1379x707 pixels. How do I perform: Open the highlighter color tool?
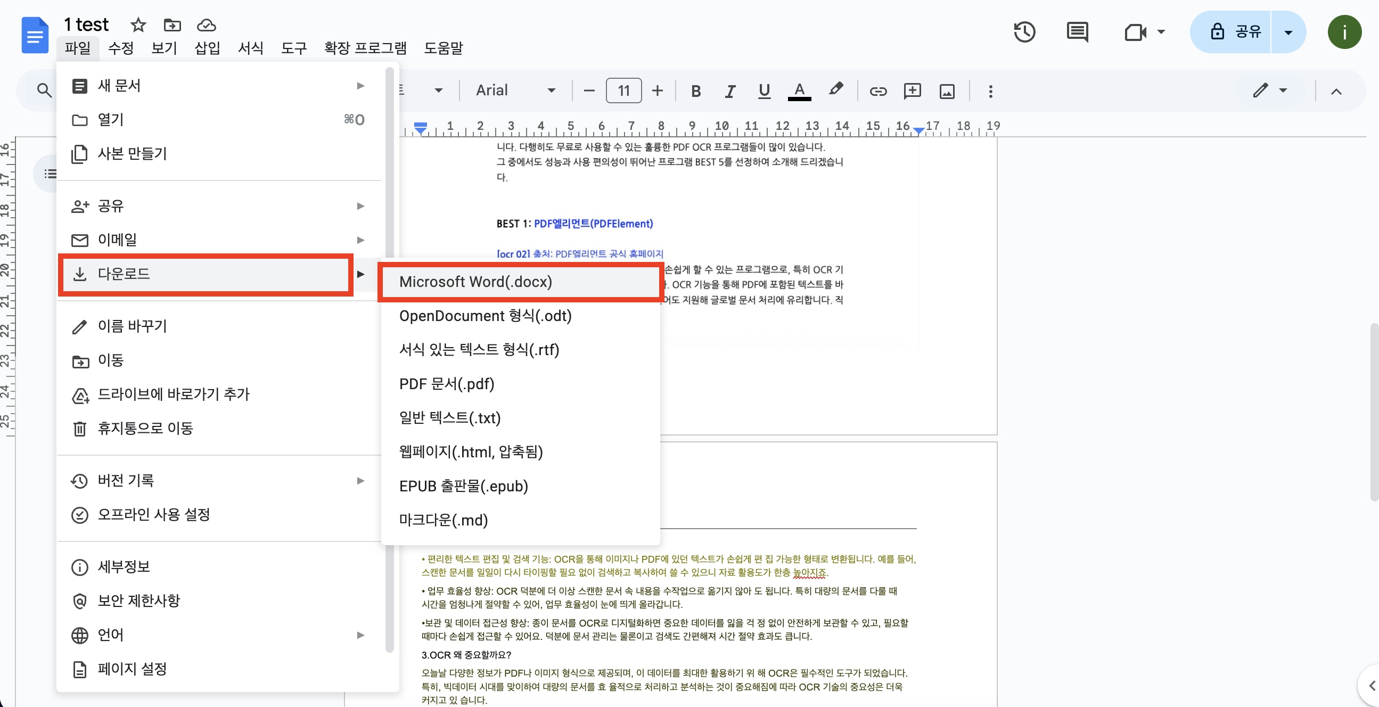(836, 91)
